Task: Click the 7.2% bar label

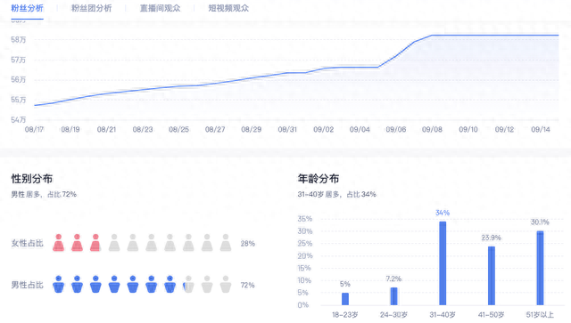Action: (393, 279)
